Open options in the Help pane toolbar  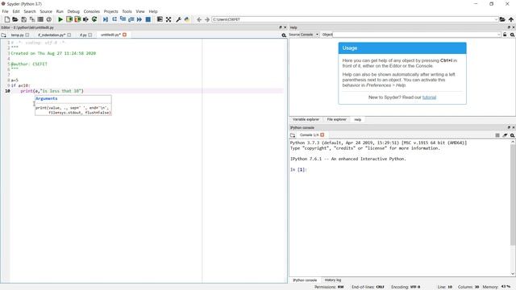(512, 35)
